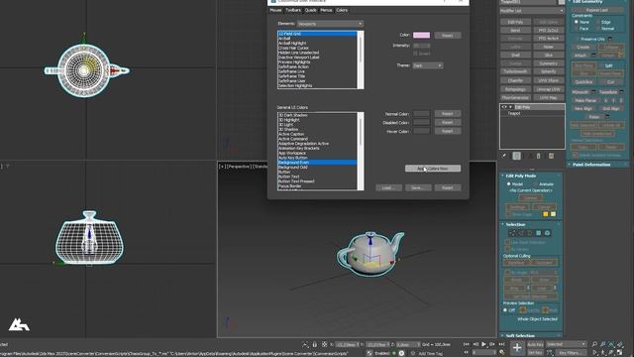Toggle Edit Poly modifier visibility eye

coord(504,107)
